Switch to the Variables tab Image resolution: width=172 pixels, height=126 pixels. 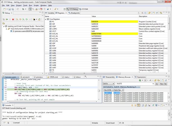[x=50, y=13]
